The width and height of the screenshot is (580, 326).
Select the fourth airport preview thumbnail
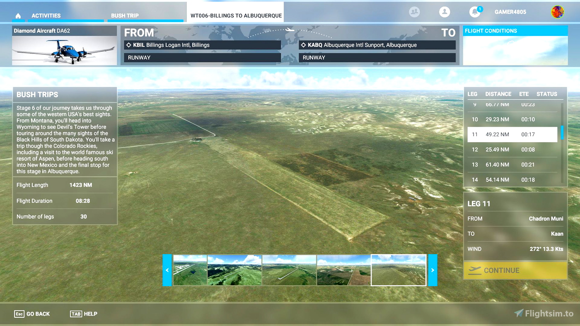tap(344, 270)
